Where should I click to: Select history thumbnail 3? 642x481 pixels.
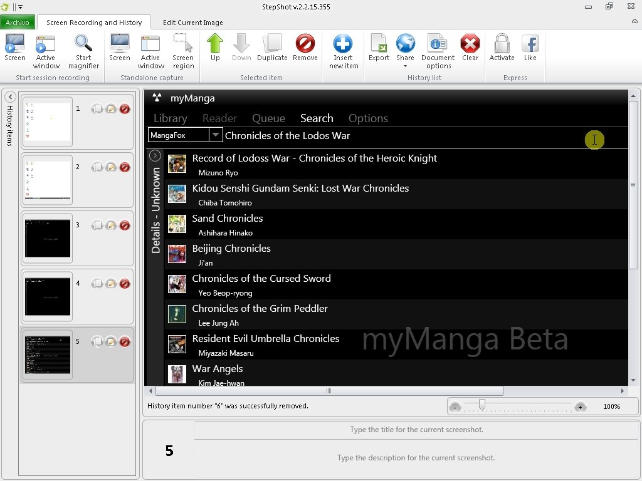point(48,238)
